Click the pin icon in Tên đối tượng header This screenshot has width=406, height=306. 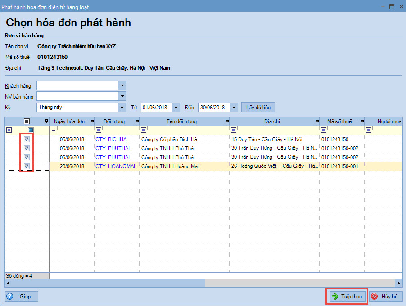point(226,121)
